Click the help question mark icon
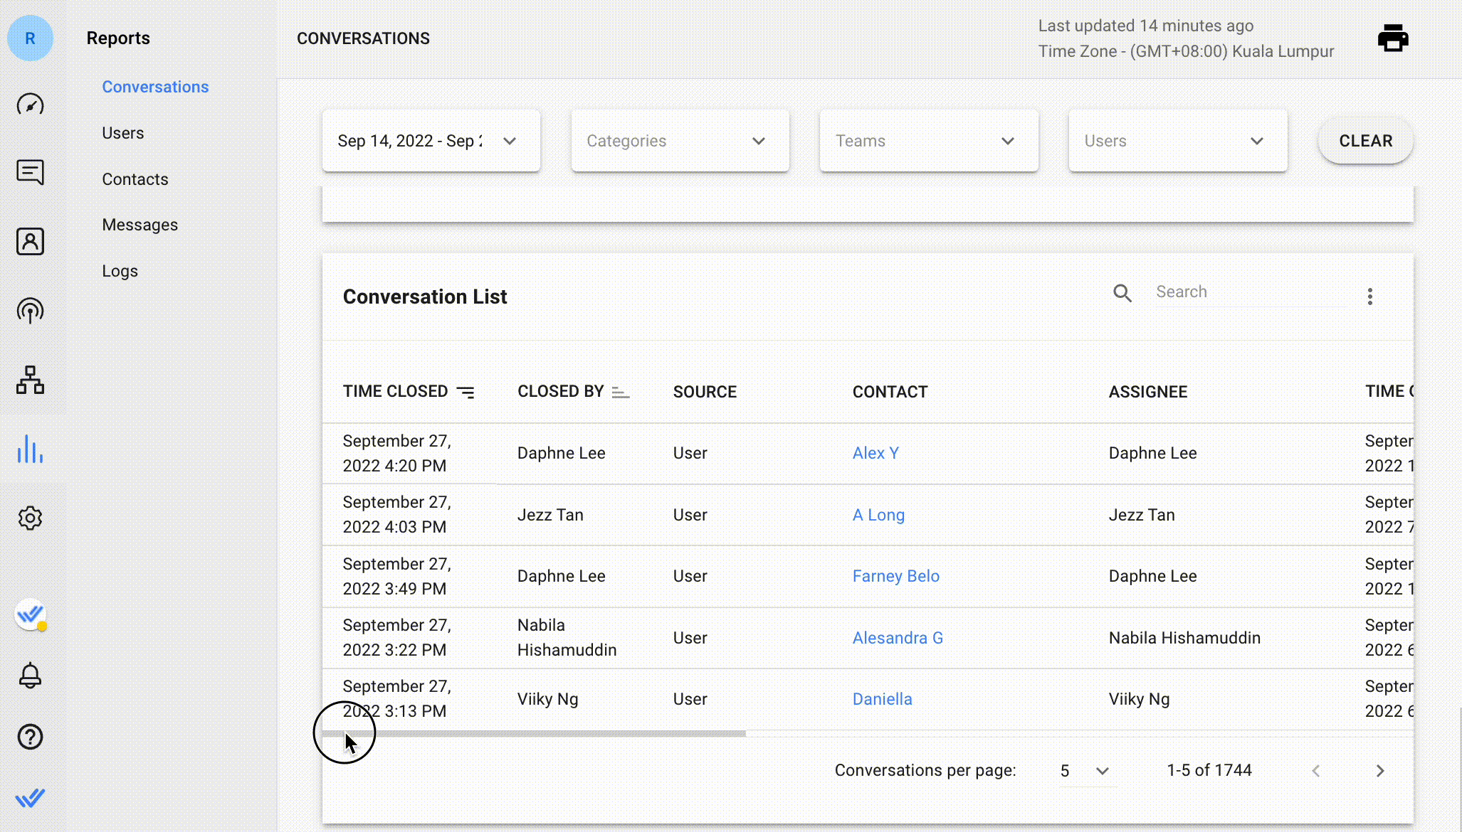This screenshot has height=832, width=1462. tap(29, 737)
